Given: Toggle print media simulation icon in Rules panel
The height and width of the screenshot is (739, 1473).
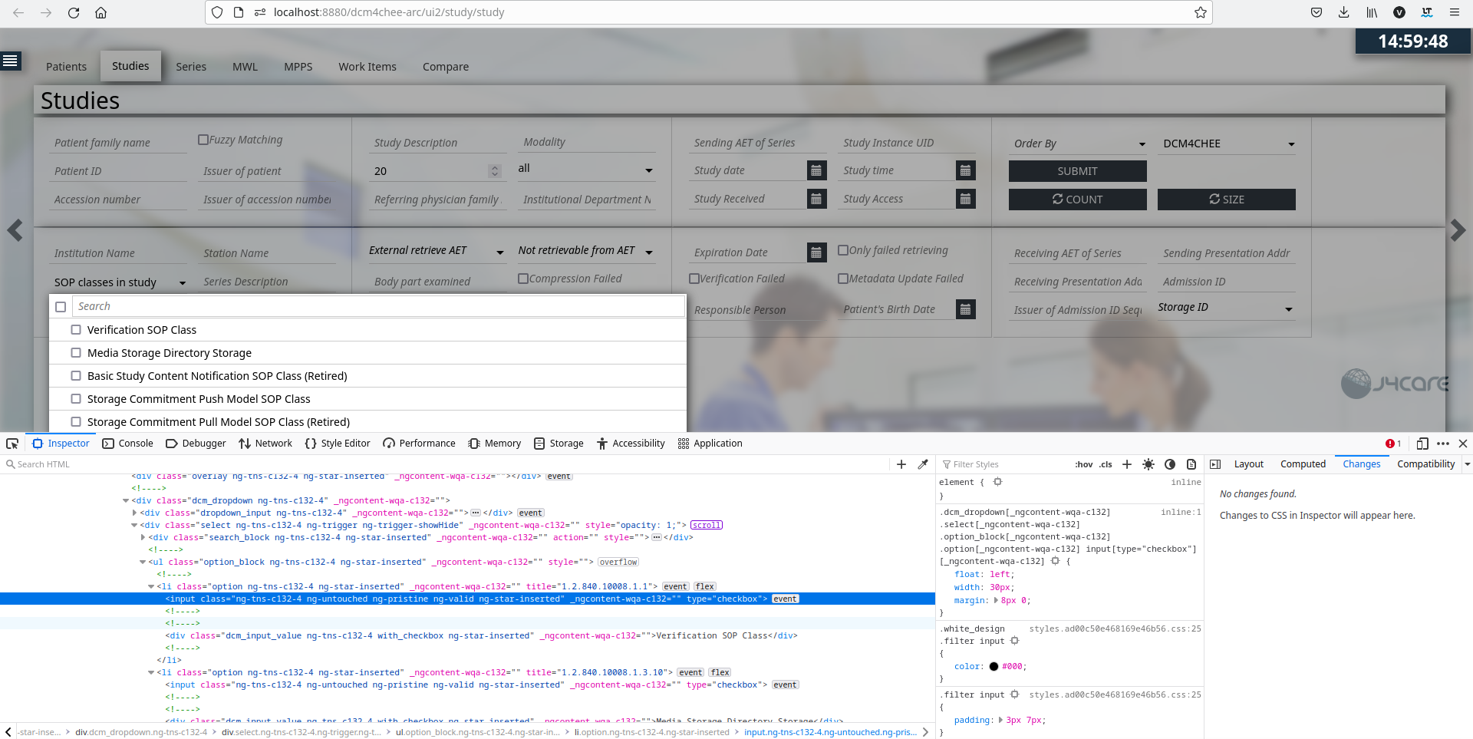Looking at the screenshot, I should pyautogui.click(x=1191, y=464).
